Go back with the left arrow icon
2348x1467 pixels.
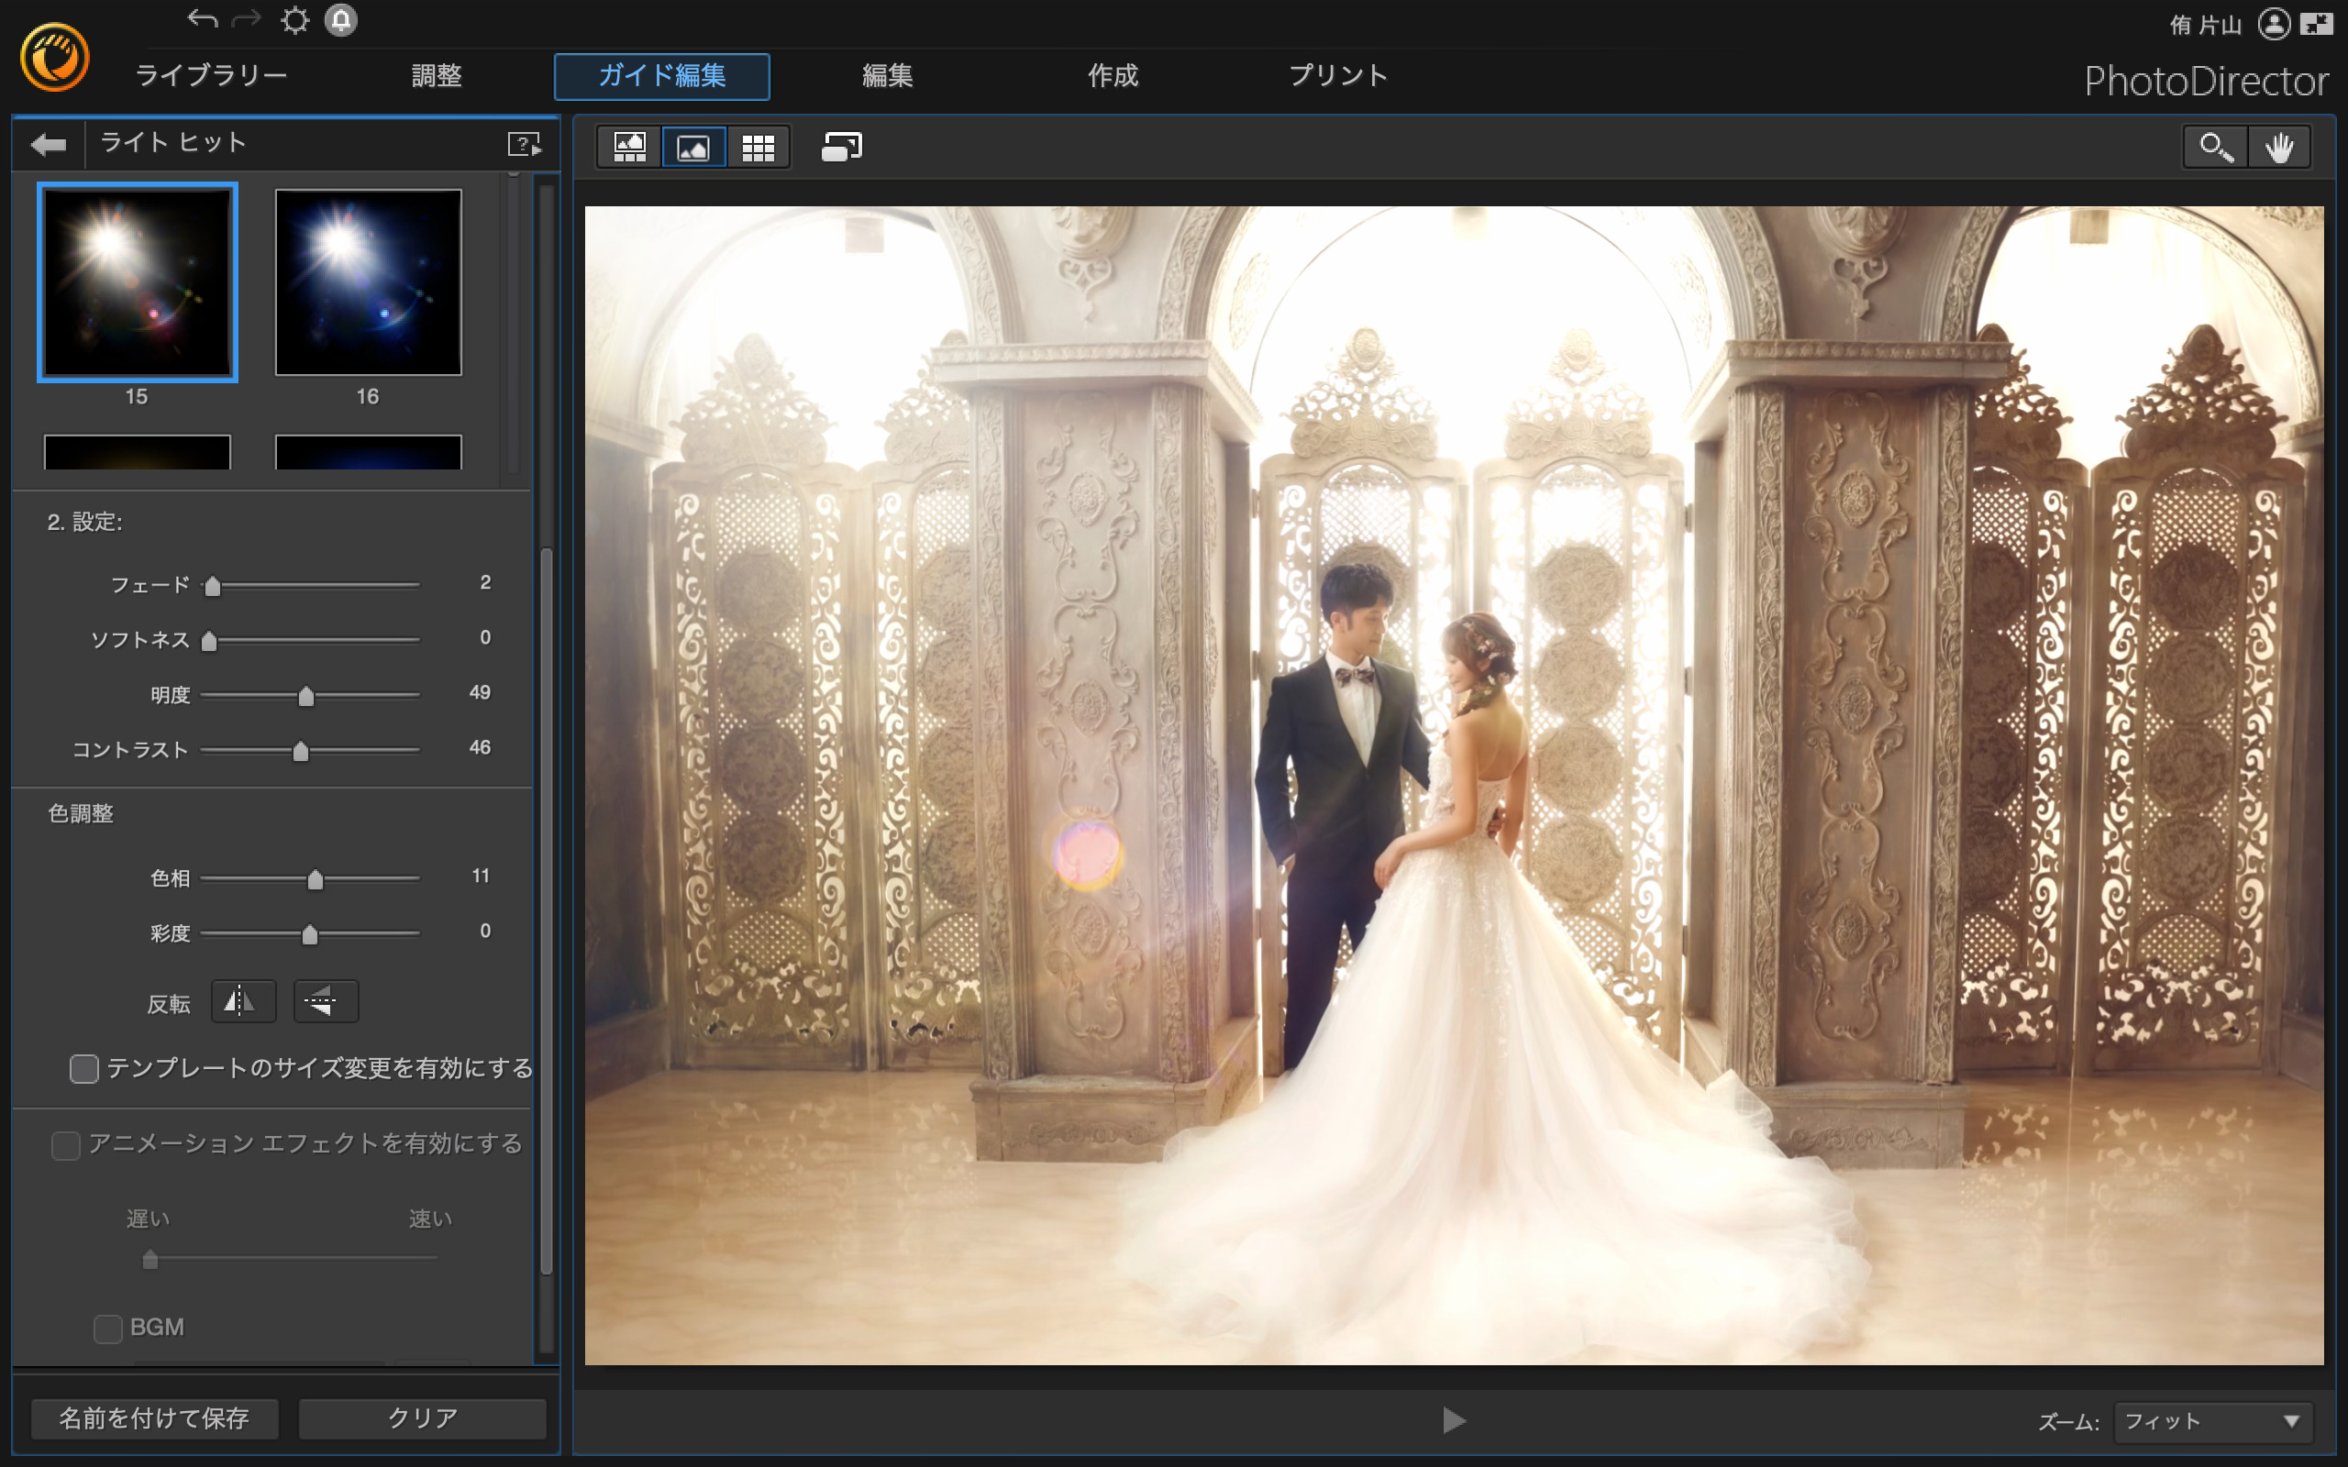pyautogui.click(x=49, y=145)
